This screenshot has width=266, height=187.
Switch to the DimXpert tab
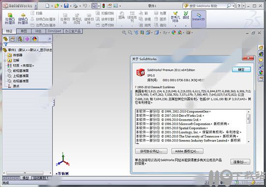pos(54,31)
